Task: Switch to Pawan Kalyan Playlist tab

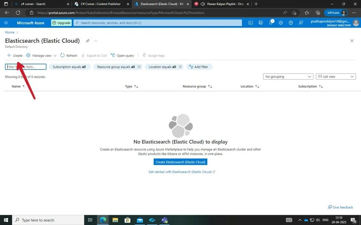Action: [221, 4]
